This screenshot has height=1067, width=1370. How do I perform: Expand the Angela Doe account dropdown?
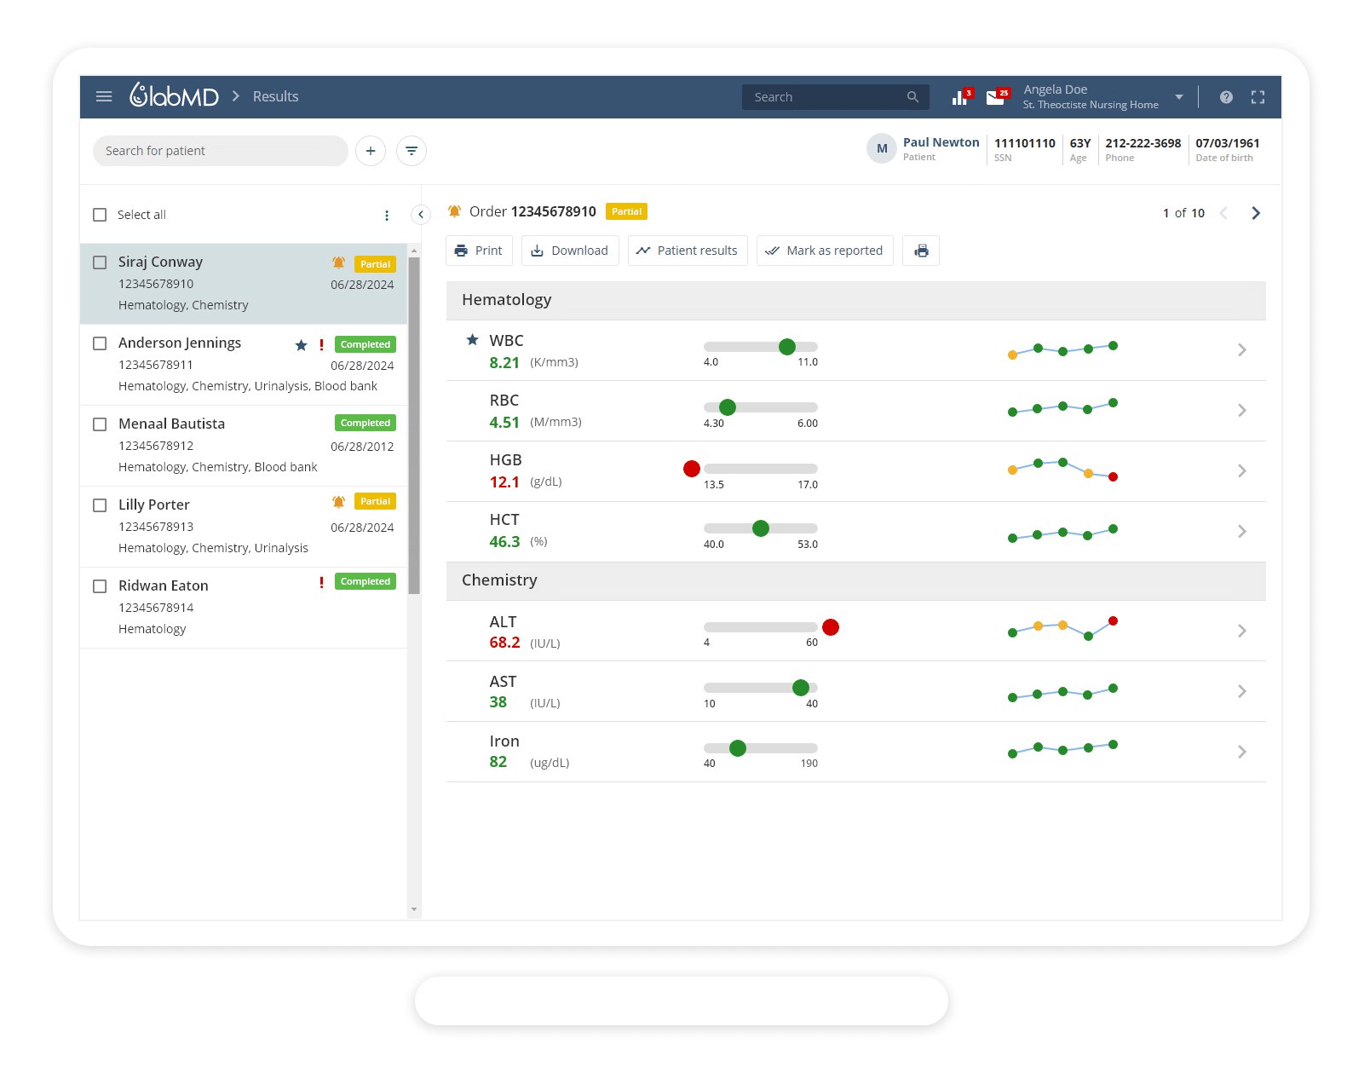coord(1179,97)
